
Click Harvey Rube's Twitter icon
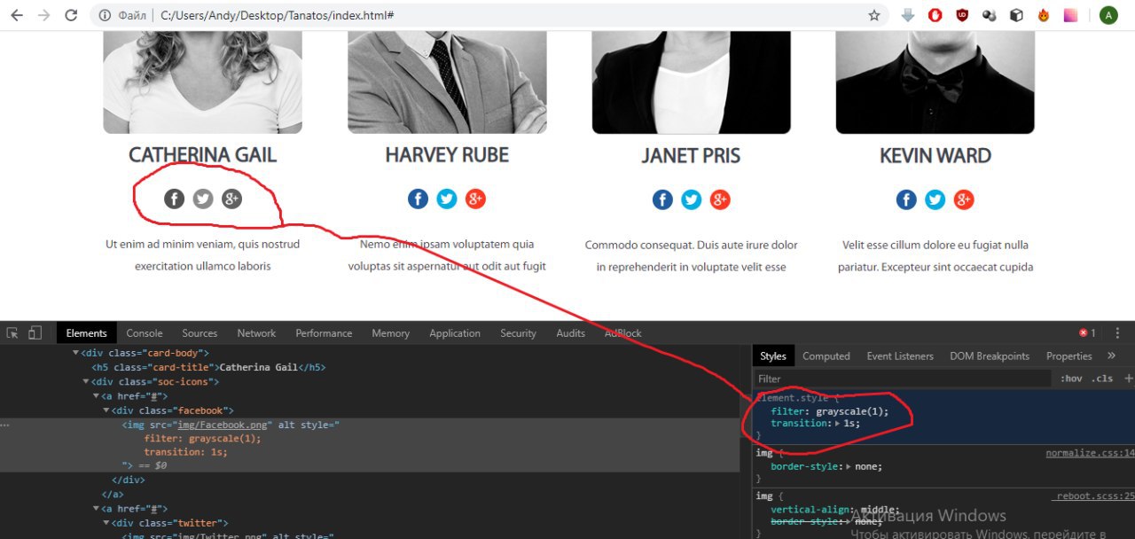point(447,199)
